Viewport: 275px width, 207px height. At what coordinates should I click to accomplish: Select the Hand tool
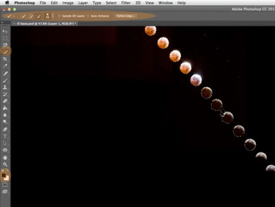[x=5, y=158]
